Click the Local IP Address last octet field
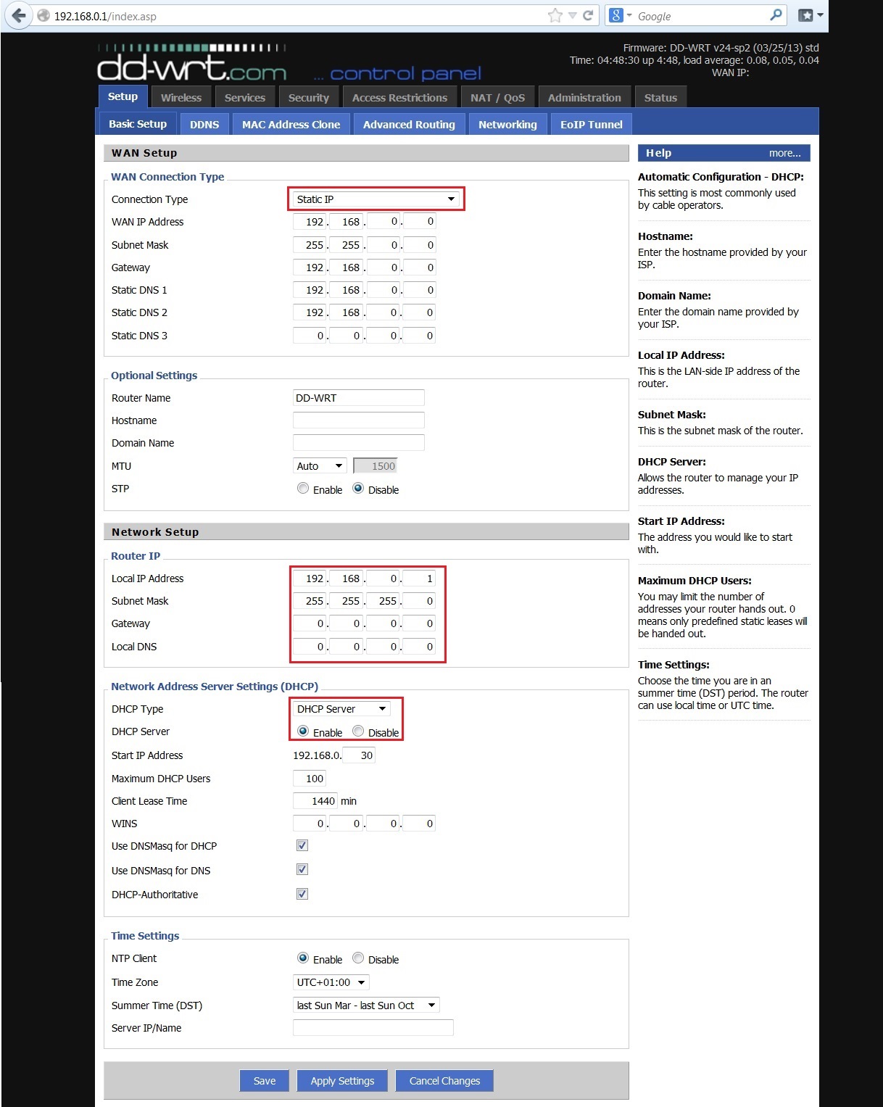The width and height of the screenshot is (883, 1107). (x=419, y=579)
